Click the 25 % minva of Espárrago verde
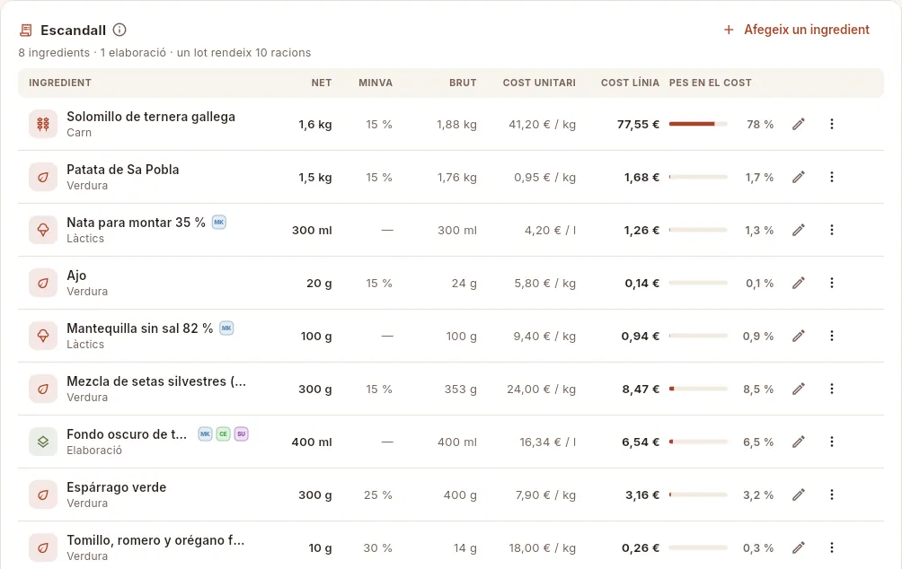902x569 pixels. pos(378,495)
